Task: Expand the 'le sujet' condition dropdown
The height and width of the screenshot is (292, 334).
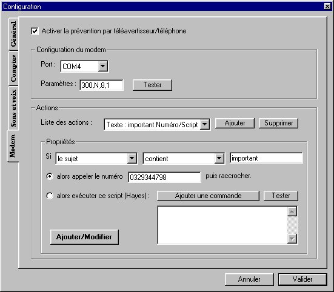Action: click(132, 158)
